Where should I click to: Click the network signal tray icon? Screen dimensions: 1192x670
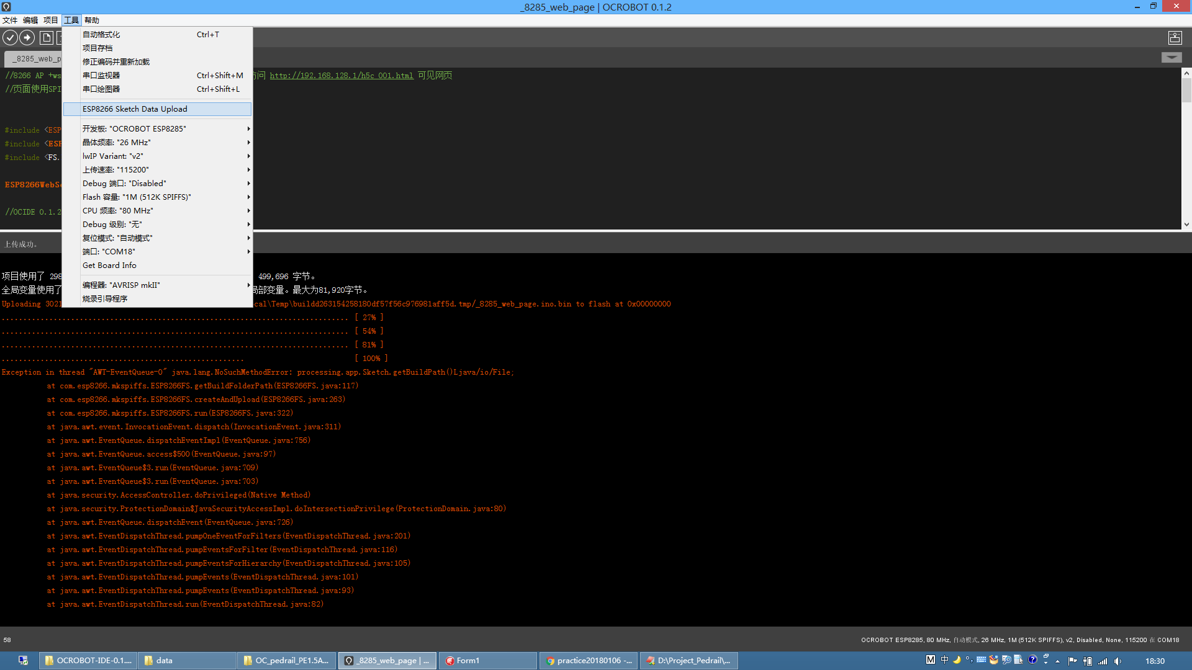coord(1103,661)
